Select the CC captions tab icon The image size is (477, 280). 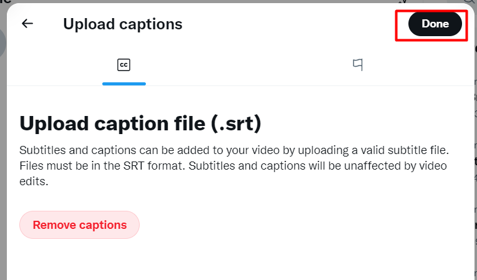click(124, 65)
